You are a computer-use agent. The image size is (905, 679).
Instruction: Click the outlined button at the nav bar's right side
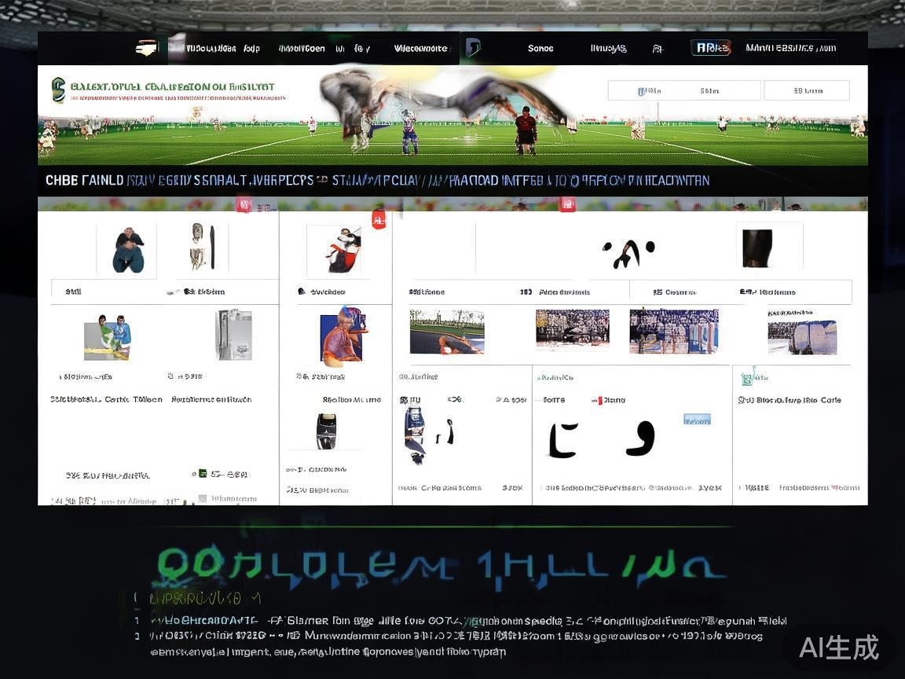710,48
